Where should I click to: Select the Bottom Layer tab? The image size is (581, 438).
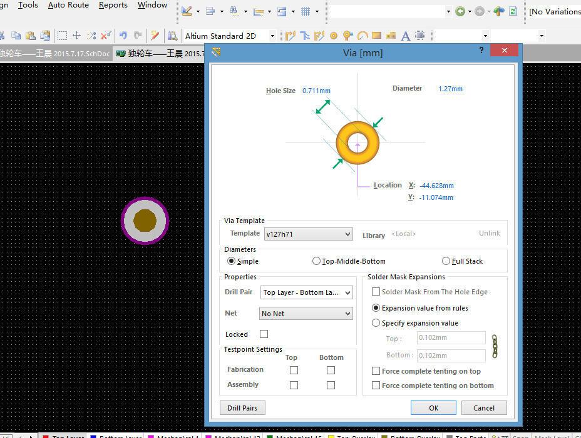click(116, 437)
